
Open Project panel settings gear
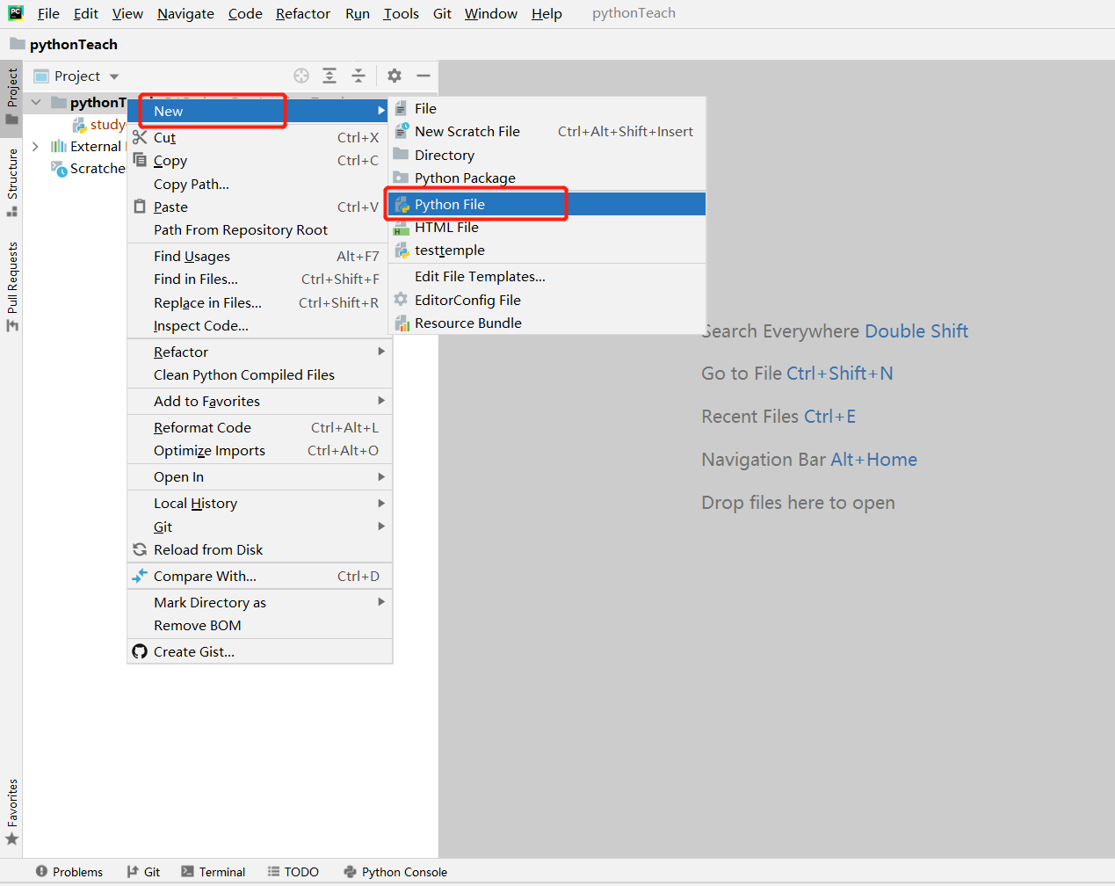click(395, 76)
